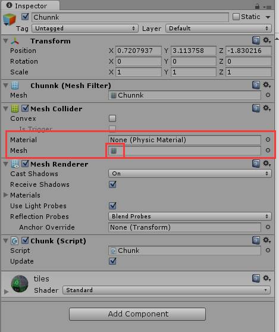Image resolution: width=279 pixels, height=332 pixels.
Task: Disable the Mesh Renderer component checkbox
Action: (25, 164)
